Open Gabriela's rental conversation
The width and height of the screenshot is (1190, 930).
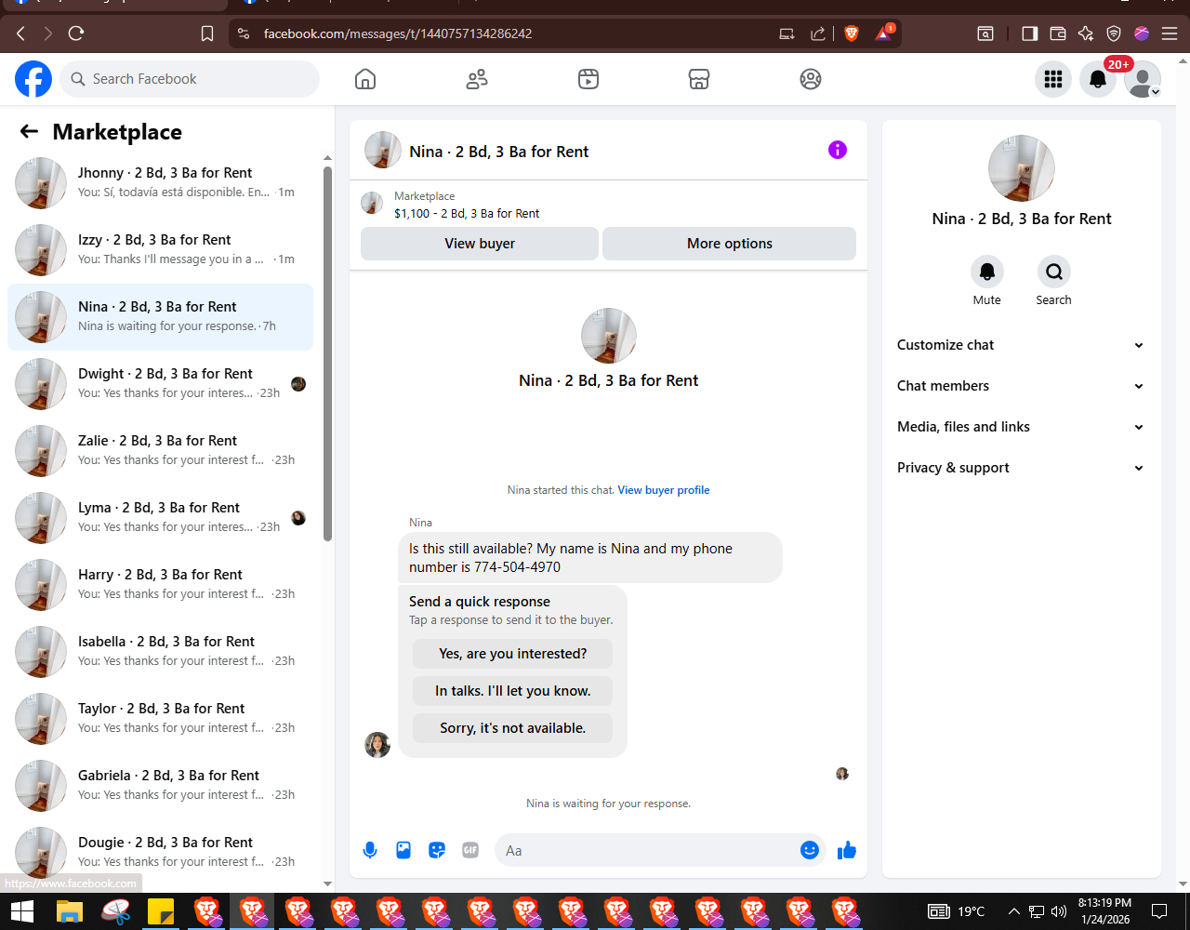tap(160, 786)
